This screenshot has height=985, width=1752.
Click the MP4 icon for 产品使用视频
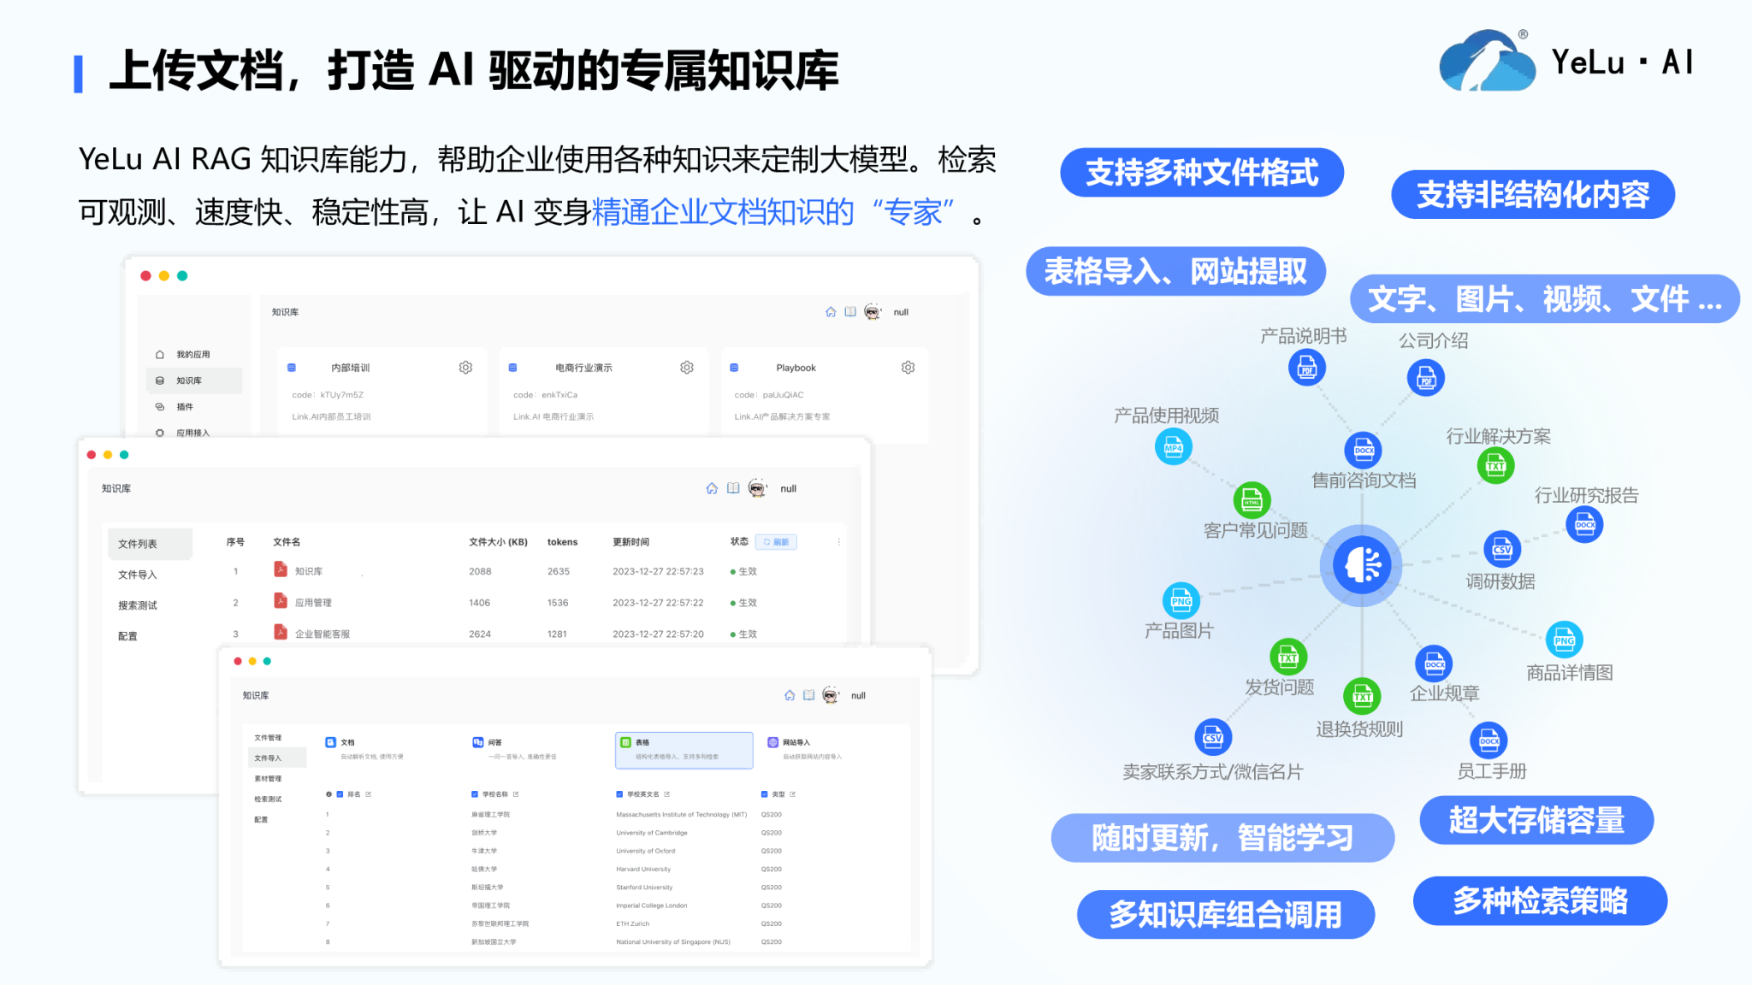click(x=1173, y=446)
